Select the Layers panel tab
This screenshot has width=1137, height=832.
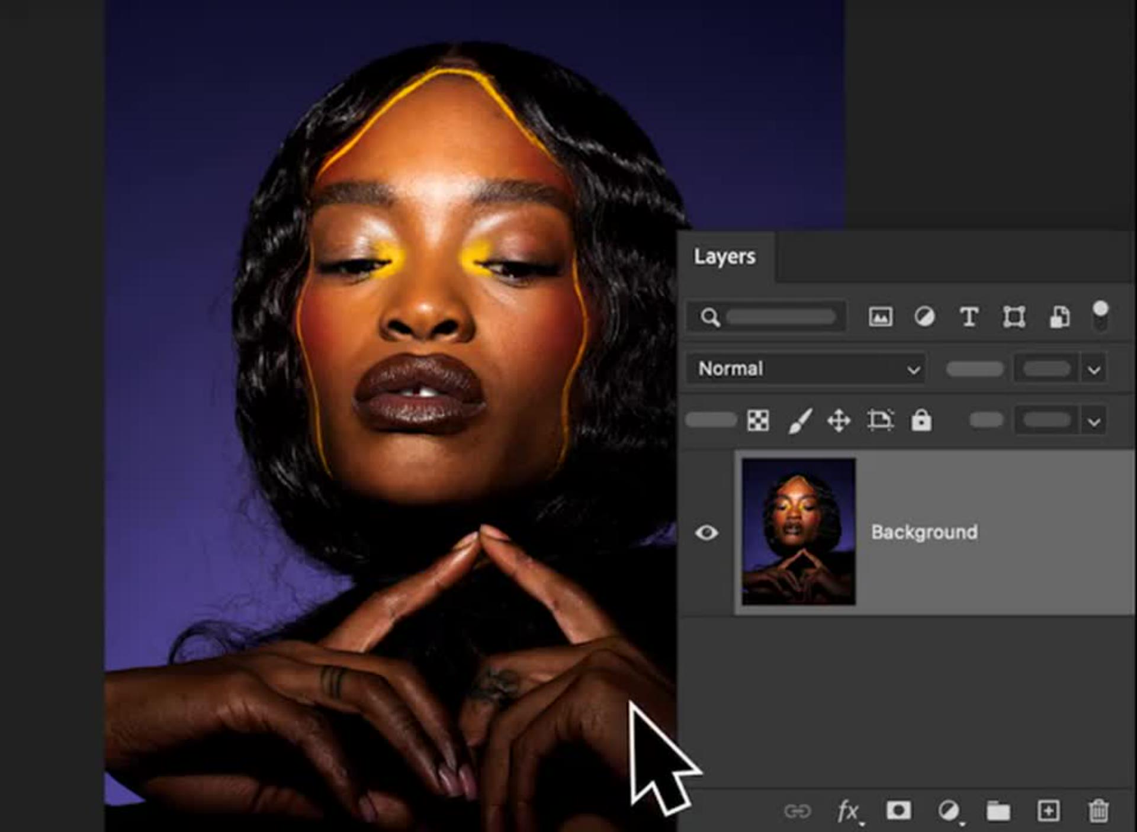725,256
